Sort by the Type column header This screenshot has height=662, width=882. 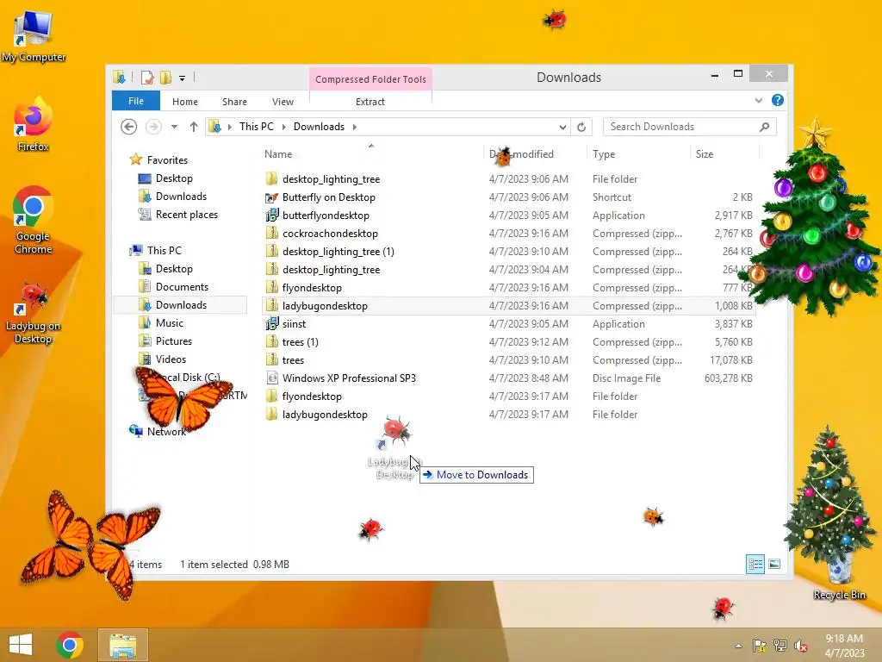point(604,154)
